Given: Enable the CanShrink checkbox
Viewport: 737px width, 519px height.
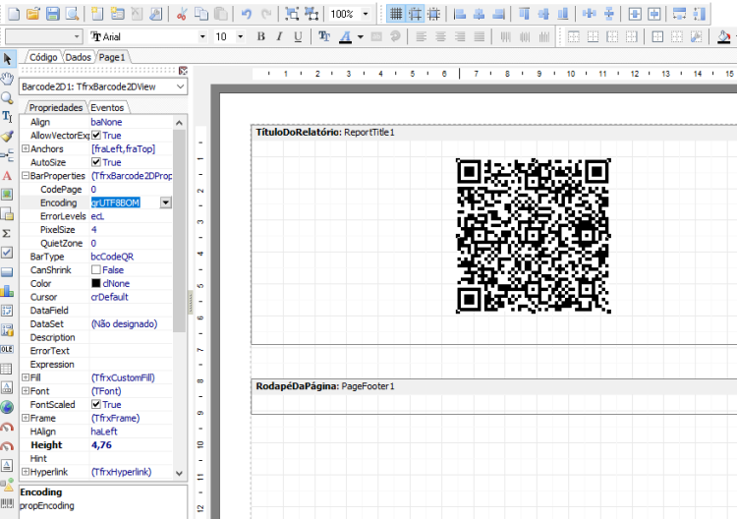Looking at the screenshot, I should [96, 270].
